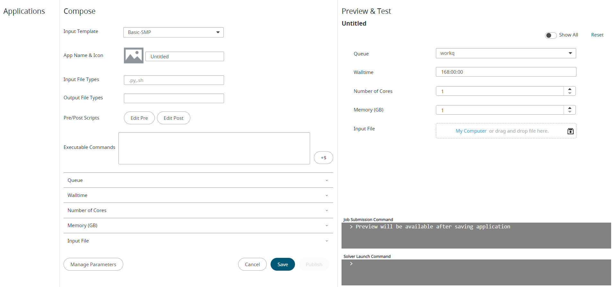Click the +$ add variable button
Viewport: 615px width, 287px height.
[323, 158]
